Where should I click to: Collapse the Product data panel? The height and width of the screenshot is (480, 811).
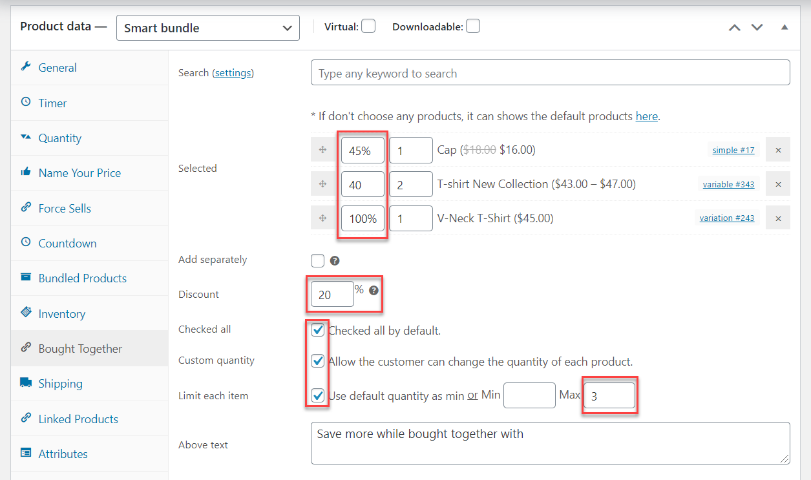click(x=785, y=27)
